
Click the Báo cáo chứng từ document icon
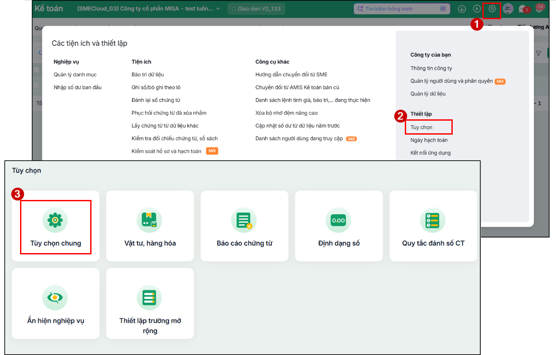(x=244, y=220)
